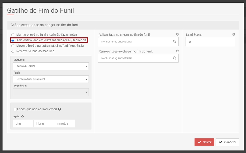The image size is (246, 153).
Task: Click the Lead Score input field
Action: coord(210,42)
